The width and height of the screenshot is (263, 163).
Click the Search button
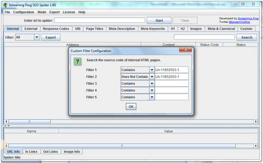[246, 37]
